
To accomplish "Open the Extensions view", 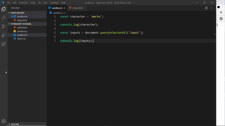I will point(4,44).
